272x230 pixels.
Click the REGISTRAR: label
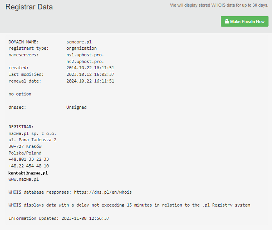[21, 127]
